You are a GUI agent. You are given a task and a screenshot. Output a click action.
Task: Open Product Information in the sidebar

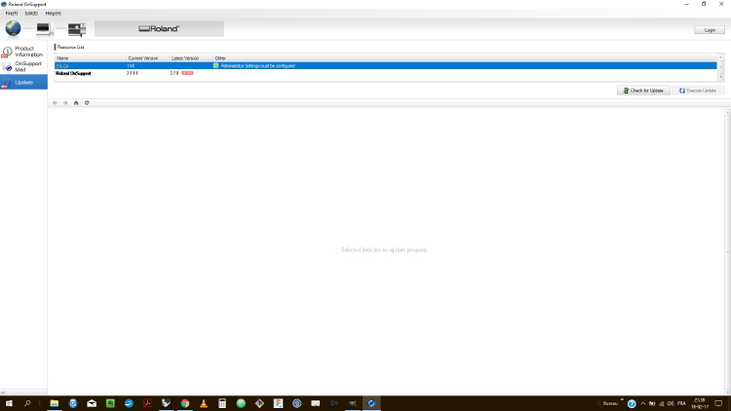(x=23, y=52)
